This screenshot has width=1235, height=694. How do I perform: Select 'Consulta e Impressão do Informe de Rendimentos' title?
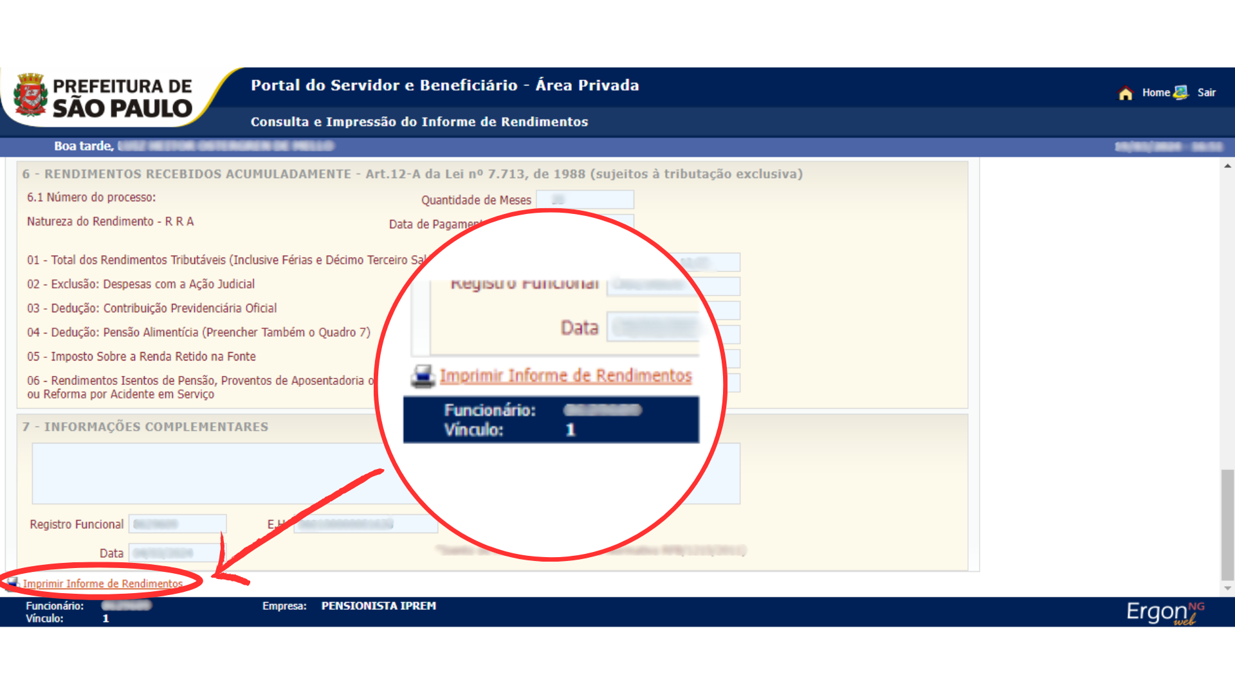tap(419, 121)
